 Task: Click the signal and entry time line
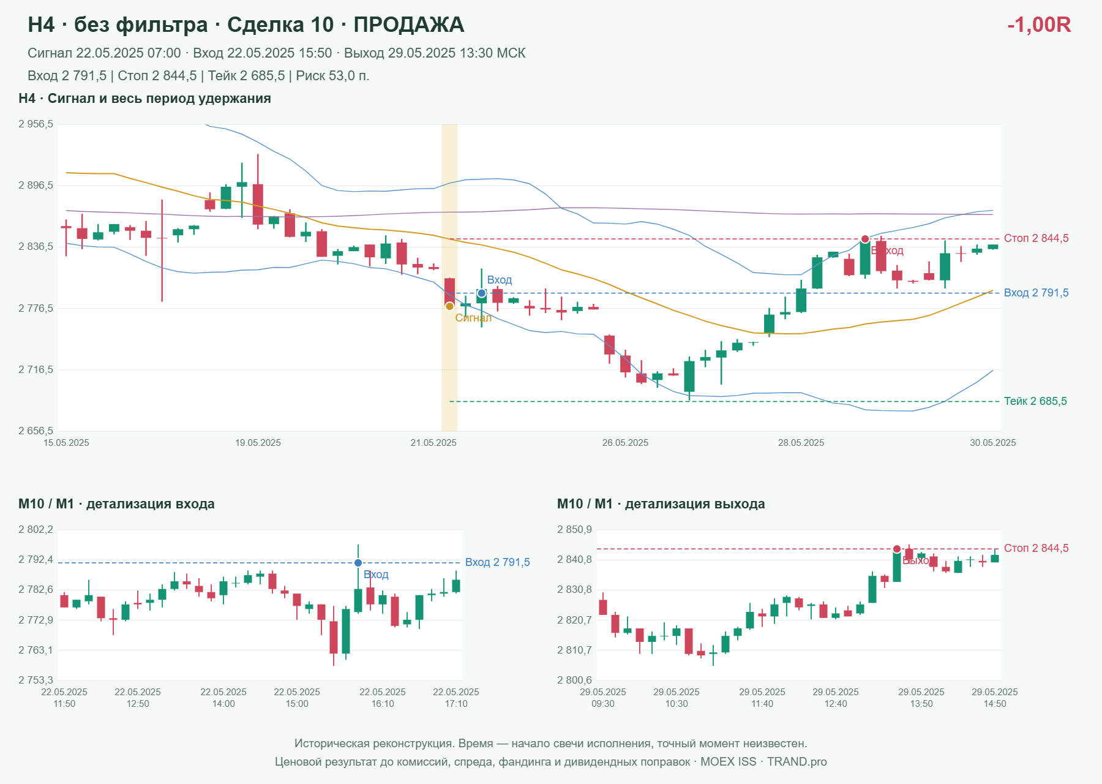pyautogui.click(x=277, y=53)
